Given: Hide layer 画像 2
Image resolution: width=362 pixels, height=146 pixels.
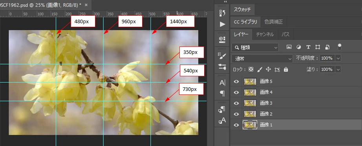Looking at the screenshot, I should pyautogui.click(x=236, y=114).
